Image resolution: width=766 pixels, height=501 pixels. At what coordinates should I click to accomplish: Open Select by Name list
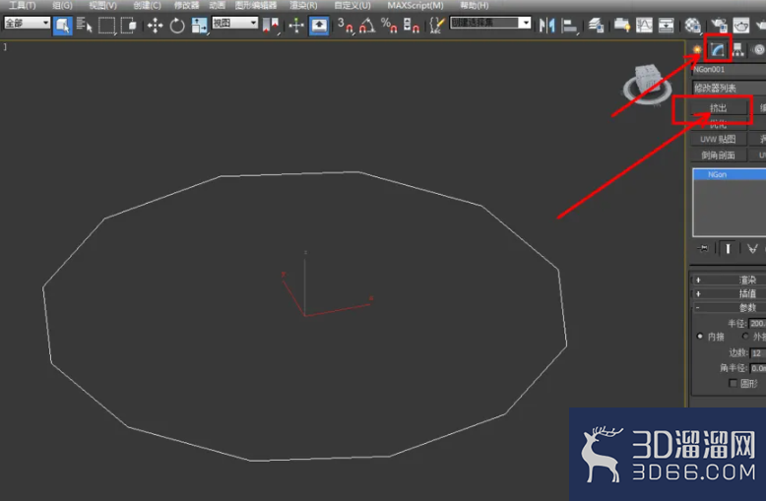click(85, 25)
